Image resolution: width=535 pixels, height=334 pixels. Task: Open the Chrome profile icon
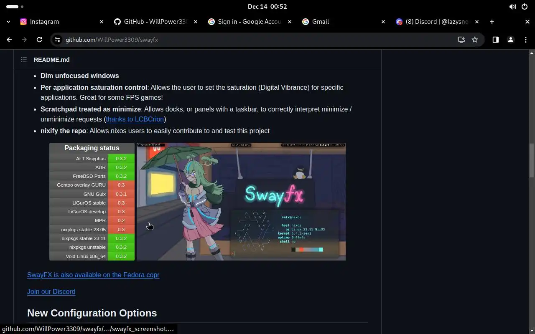click(510, 40)
